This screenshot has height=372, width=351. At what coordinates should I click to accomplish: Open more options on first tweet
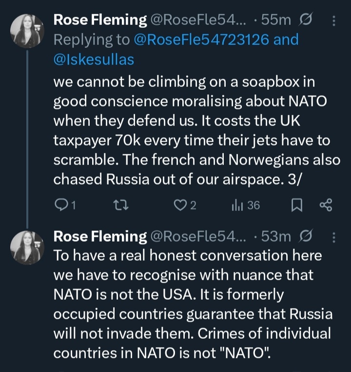(x=333, y=21)
